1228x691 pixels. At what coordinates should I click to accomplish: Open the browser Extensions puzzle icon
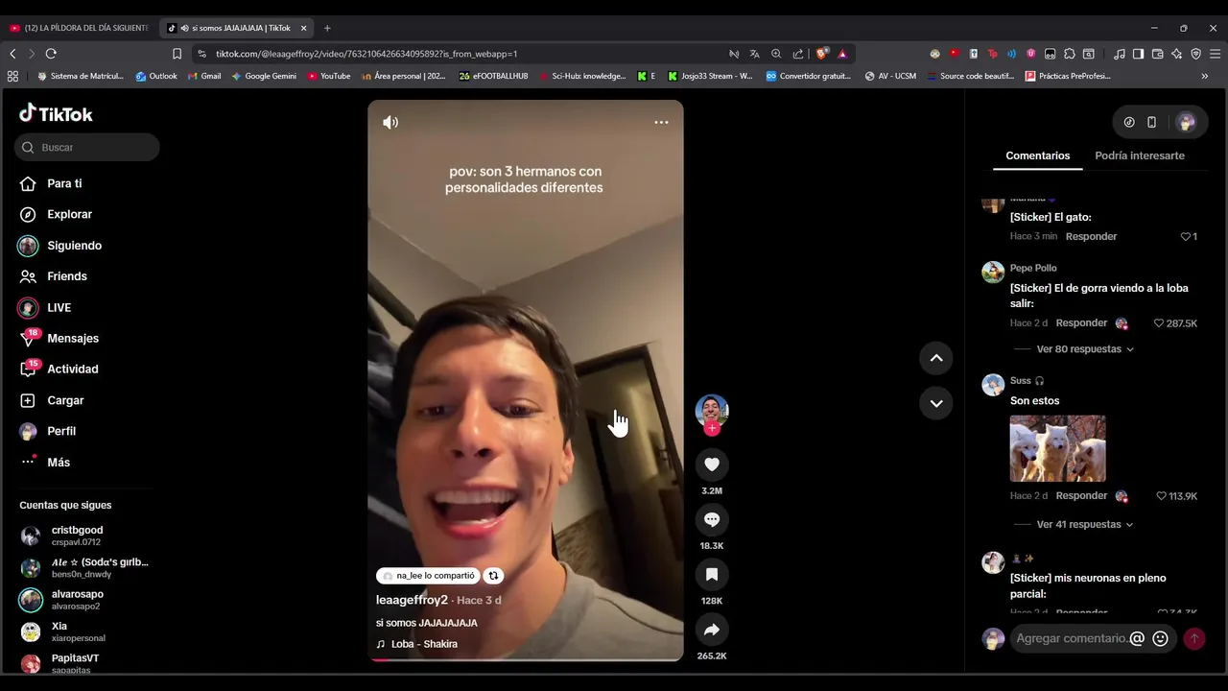point(1070,54)
